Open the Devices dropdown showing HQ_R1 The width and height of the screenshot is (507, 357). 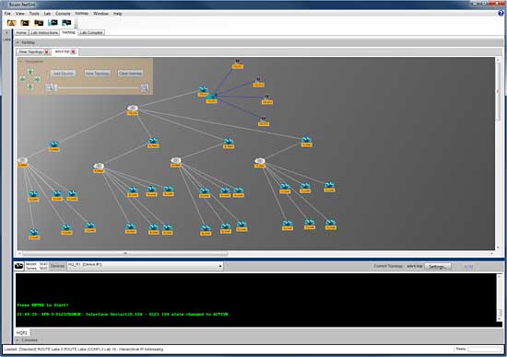coord(145,266)
